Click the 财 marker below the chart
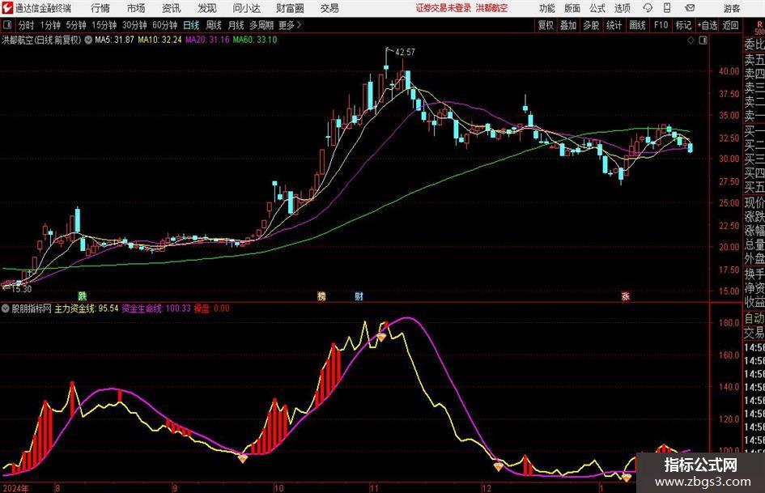Viewport: 765px width, 493px height. 359,295
